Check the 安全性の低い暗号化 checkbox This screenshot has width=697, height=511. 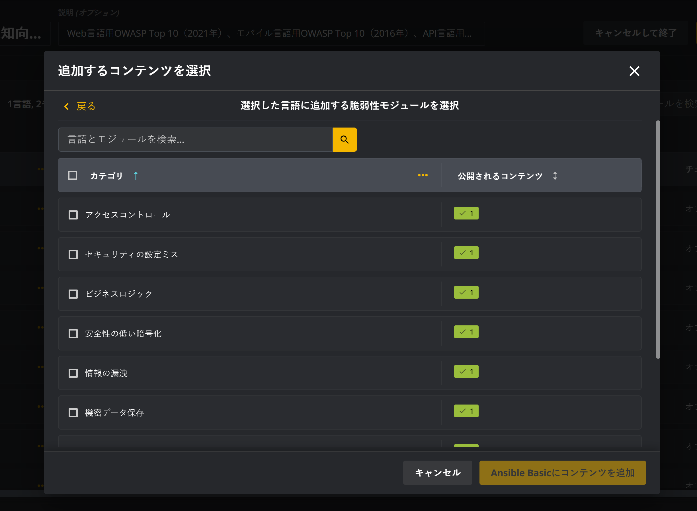click(73, 334)
